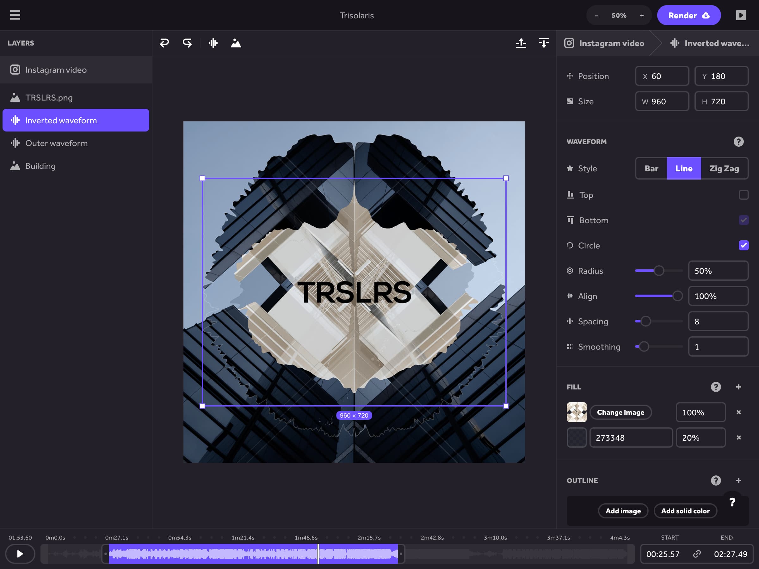The height and width of the screenshot is (569, 759).
Task: Toggle the Bottom waveform checkbox
Action: point(743,220)
